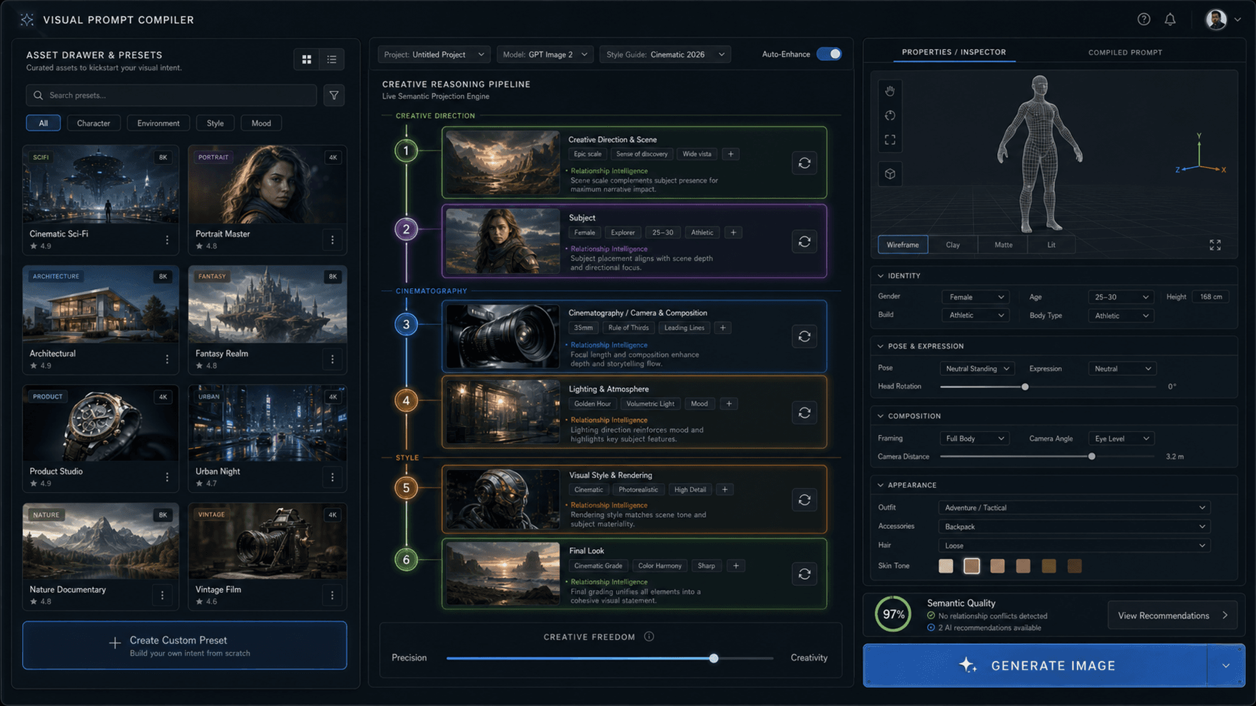Add a tag to Subject step
1256x706 pixels.
pyautogui.click(x=733, y=232)
